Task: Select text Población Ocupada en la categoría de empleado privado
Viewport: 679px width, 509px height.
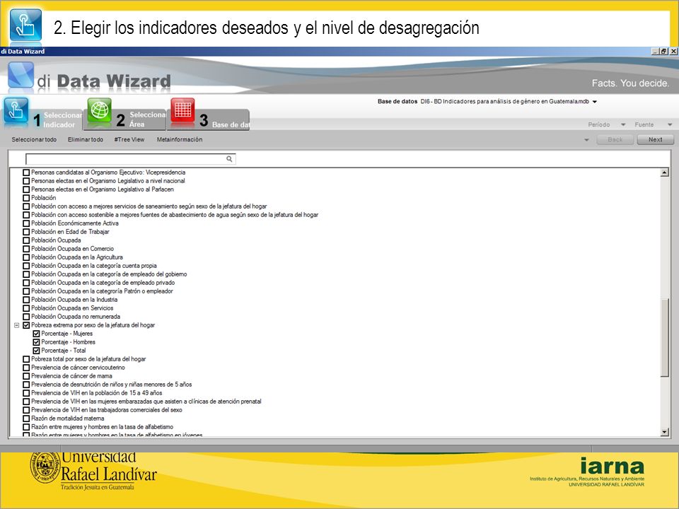Action: 103,283
